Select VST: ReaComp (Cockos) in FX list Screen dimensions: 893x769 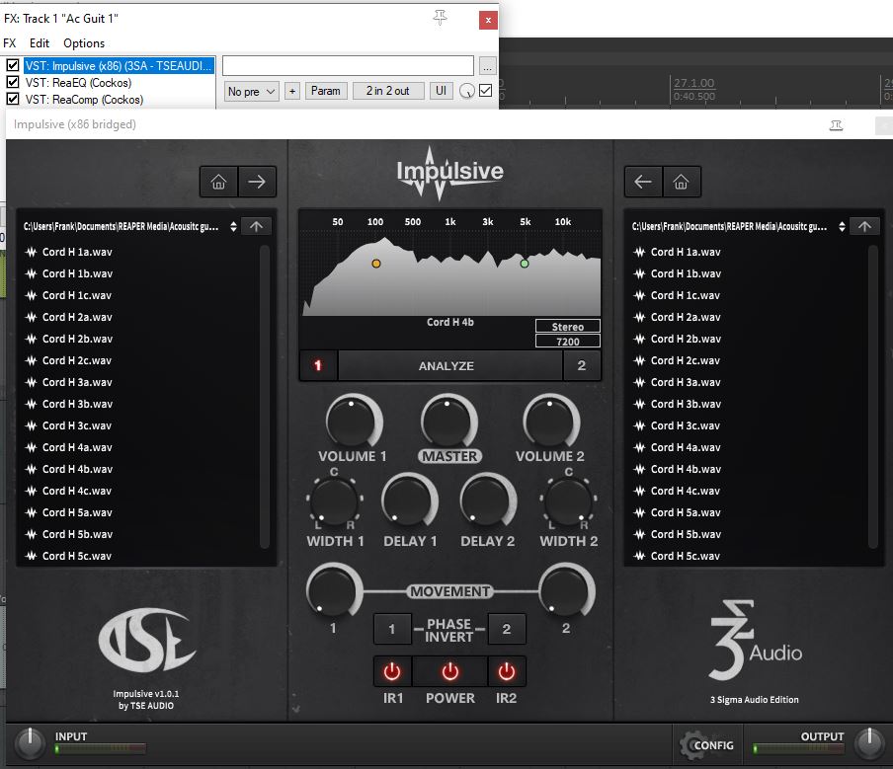pyautogui.click(x=84, y=99)
